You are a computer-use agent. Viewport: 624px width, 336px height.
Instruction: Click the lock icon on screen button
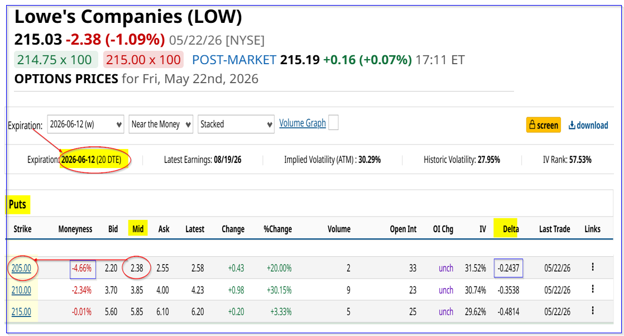click(x=532, y=125)
